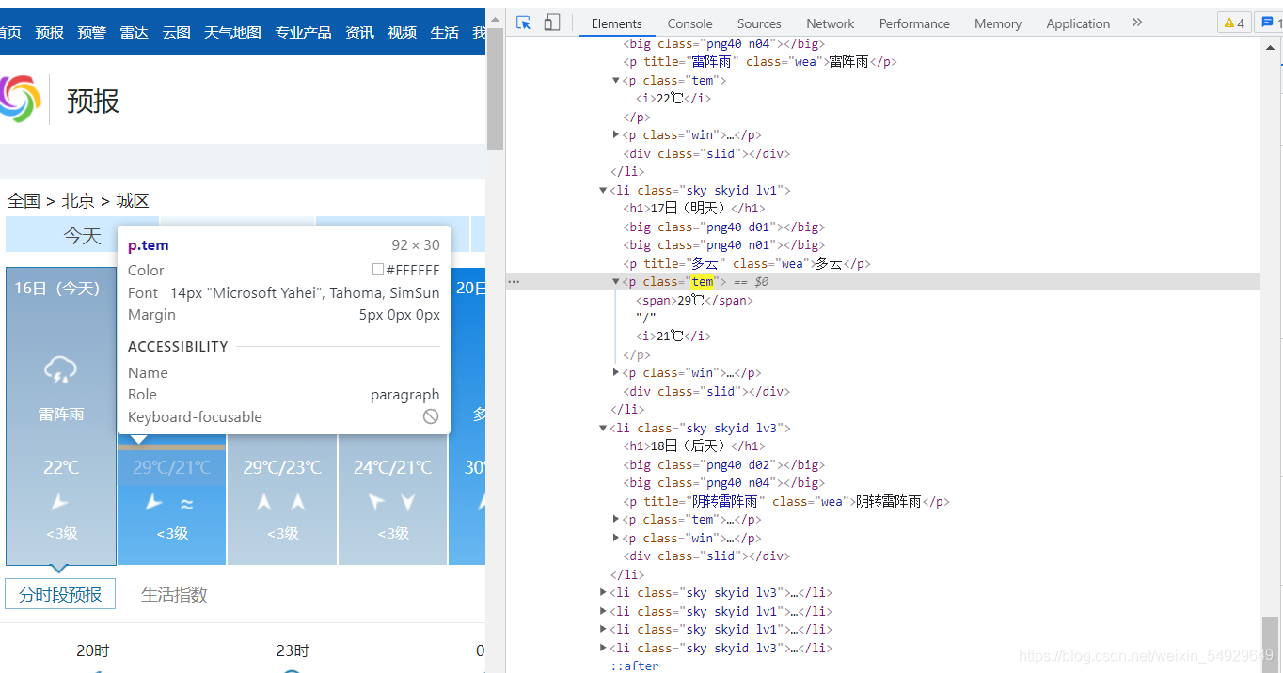The width and height of the screenshot is (1283, 673).
Task: Open 预报 in the site navigation
Action: pos(49,32)
